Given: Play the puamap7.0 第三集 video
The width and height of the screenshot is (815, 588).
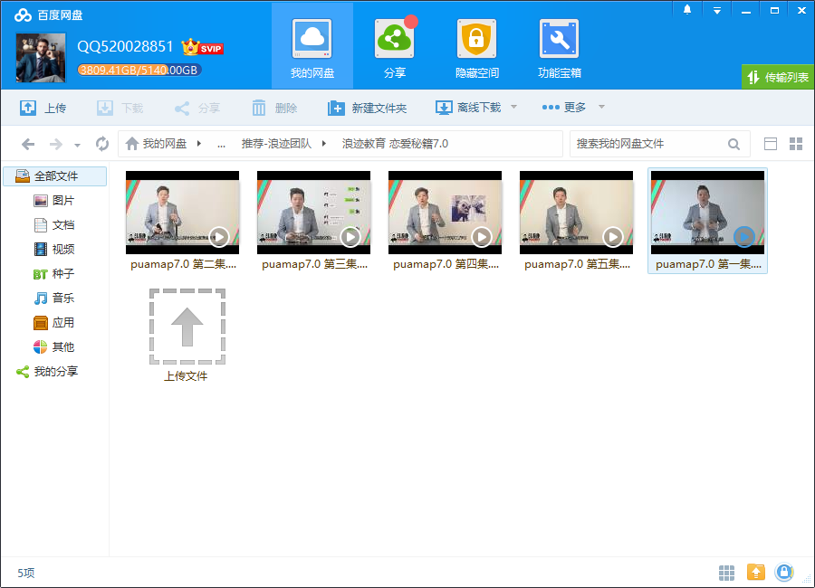Looking at the screenshot, I should pyautogui.click(x=350, y=237).
